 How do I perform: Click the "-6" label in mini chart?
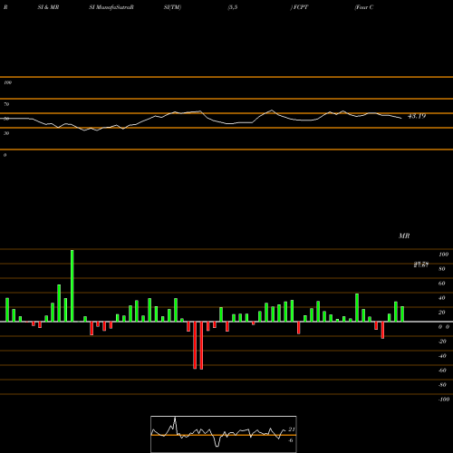[x=291, y=440]
